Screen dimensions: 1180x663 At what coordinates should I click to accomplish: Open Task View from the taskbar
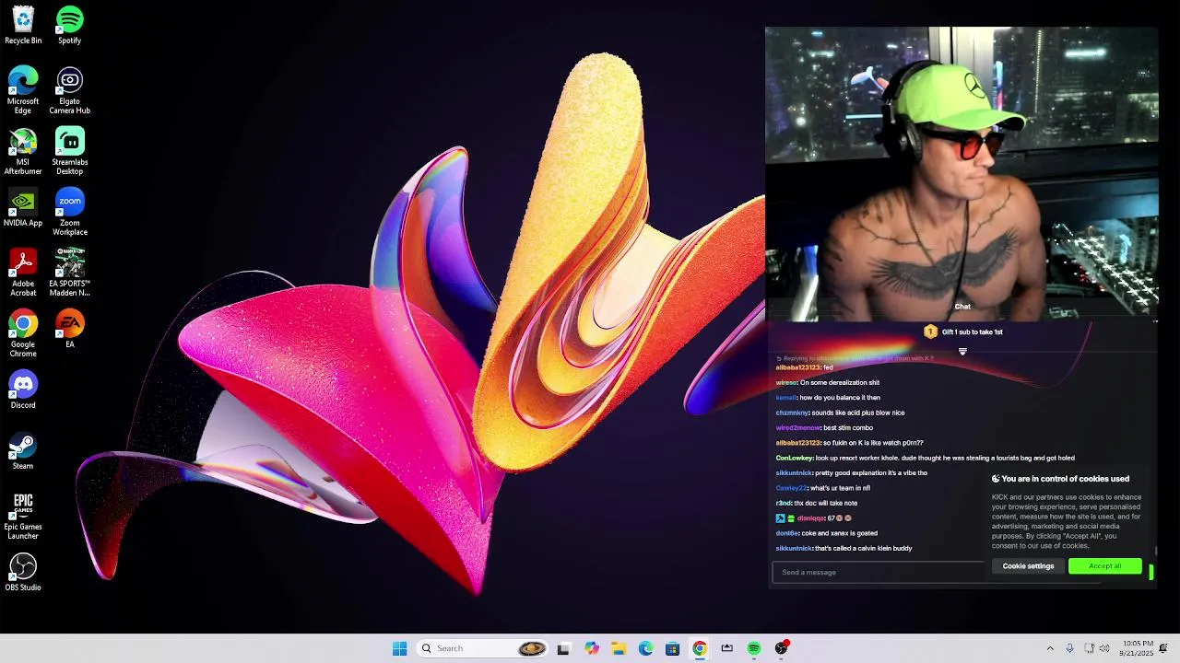point(563,648)
